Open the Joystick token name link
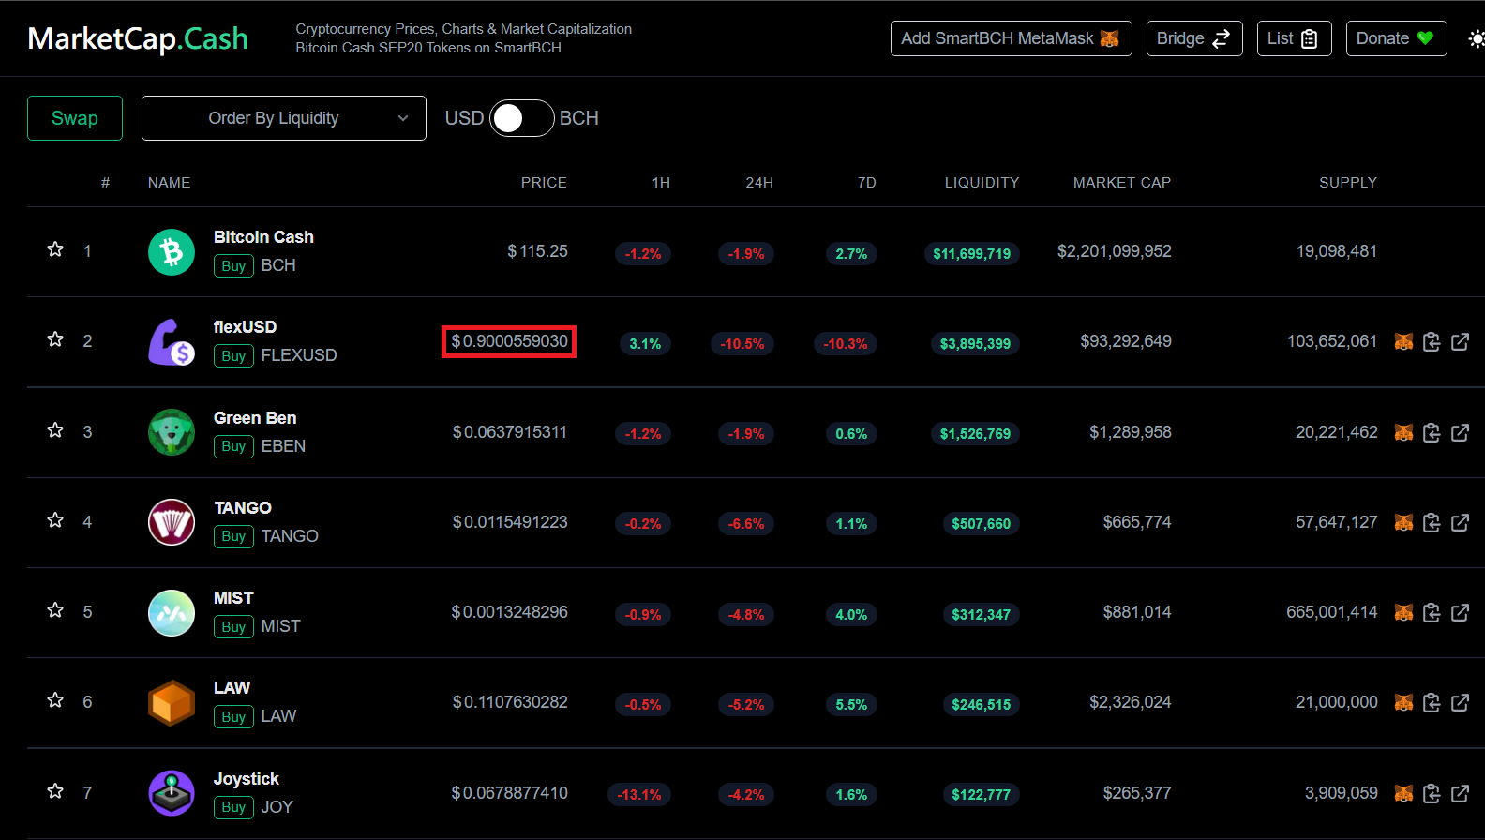 pos(247,779)
